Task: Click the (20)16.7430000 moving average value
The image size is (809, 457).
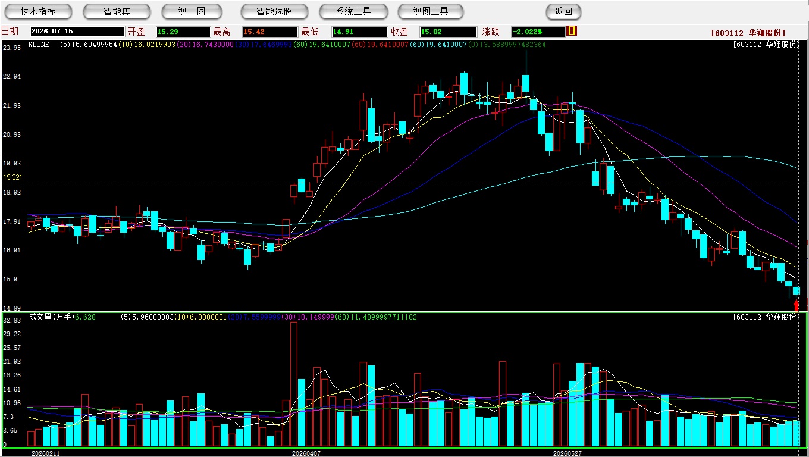Action: (205, 45)
